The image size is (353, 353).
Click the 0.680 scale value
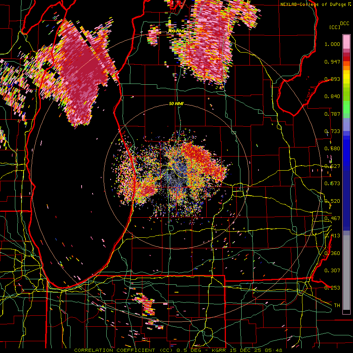[332, 149]
